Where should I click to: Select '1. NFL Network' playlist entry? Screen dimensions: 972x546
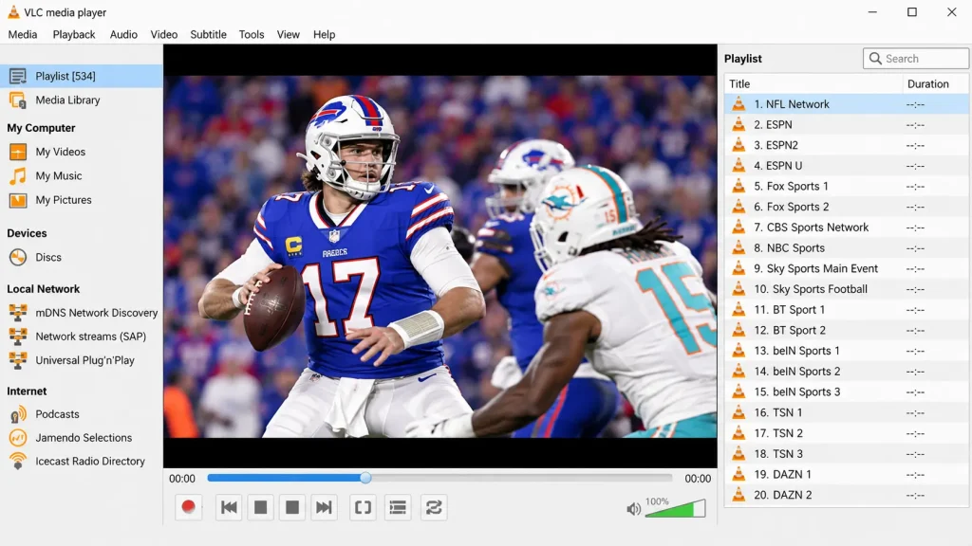(x=846, y=104)
